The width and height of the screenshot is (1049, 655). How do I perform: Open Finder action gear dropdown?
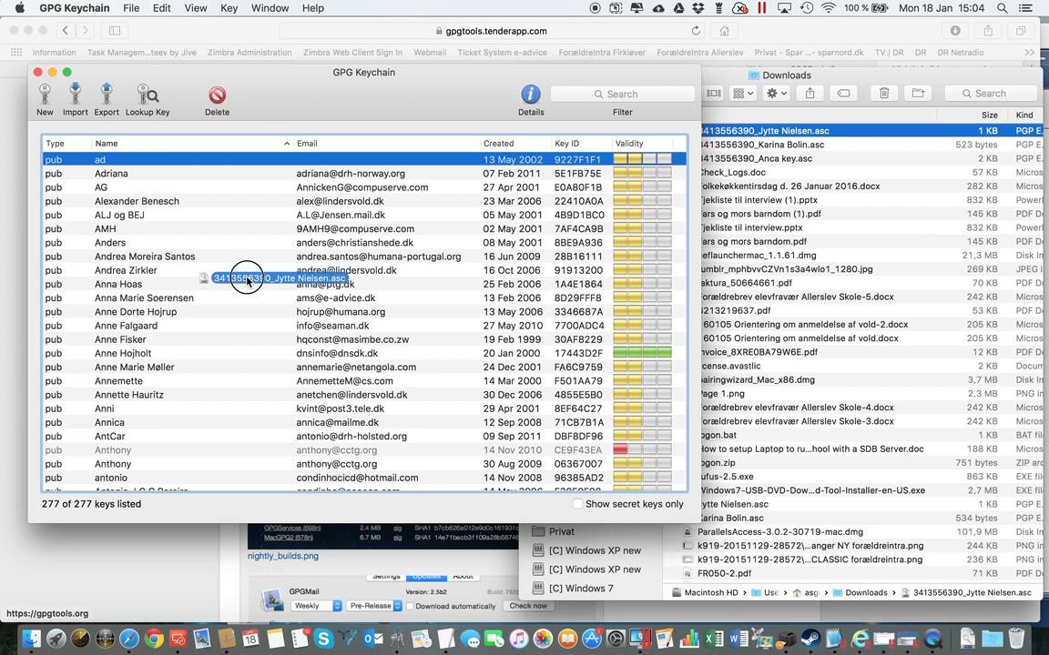pyautogui.click(x=776, y=94)
